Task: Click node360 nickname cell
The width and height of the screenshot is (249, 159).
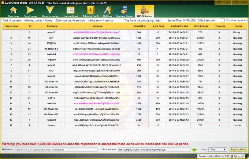Action: [x=51, y=120]
